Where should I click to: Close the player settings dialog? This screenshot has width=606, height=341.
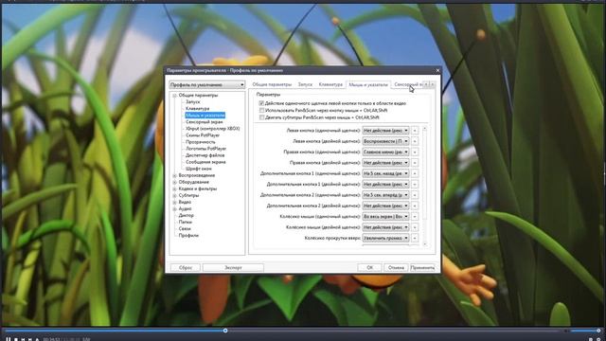click(x=437, y=70)
